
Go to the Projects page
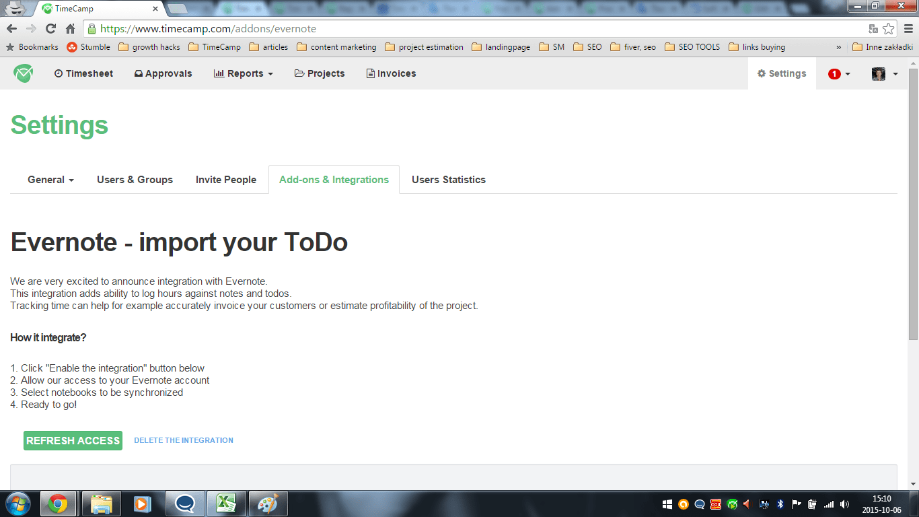[320, 73]
